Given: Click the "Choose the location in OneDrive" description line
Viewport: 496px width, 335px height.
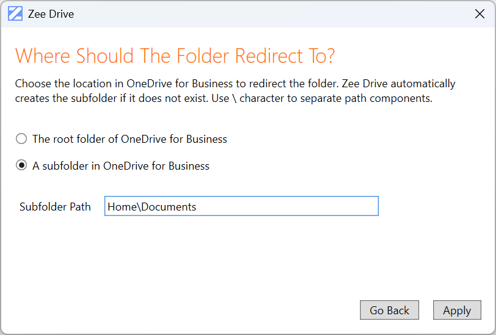Looking at the screenshot, I should (235, 84).
